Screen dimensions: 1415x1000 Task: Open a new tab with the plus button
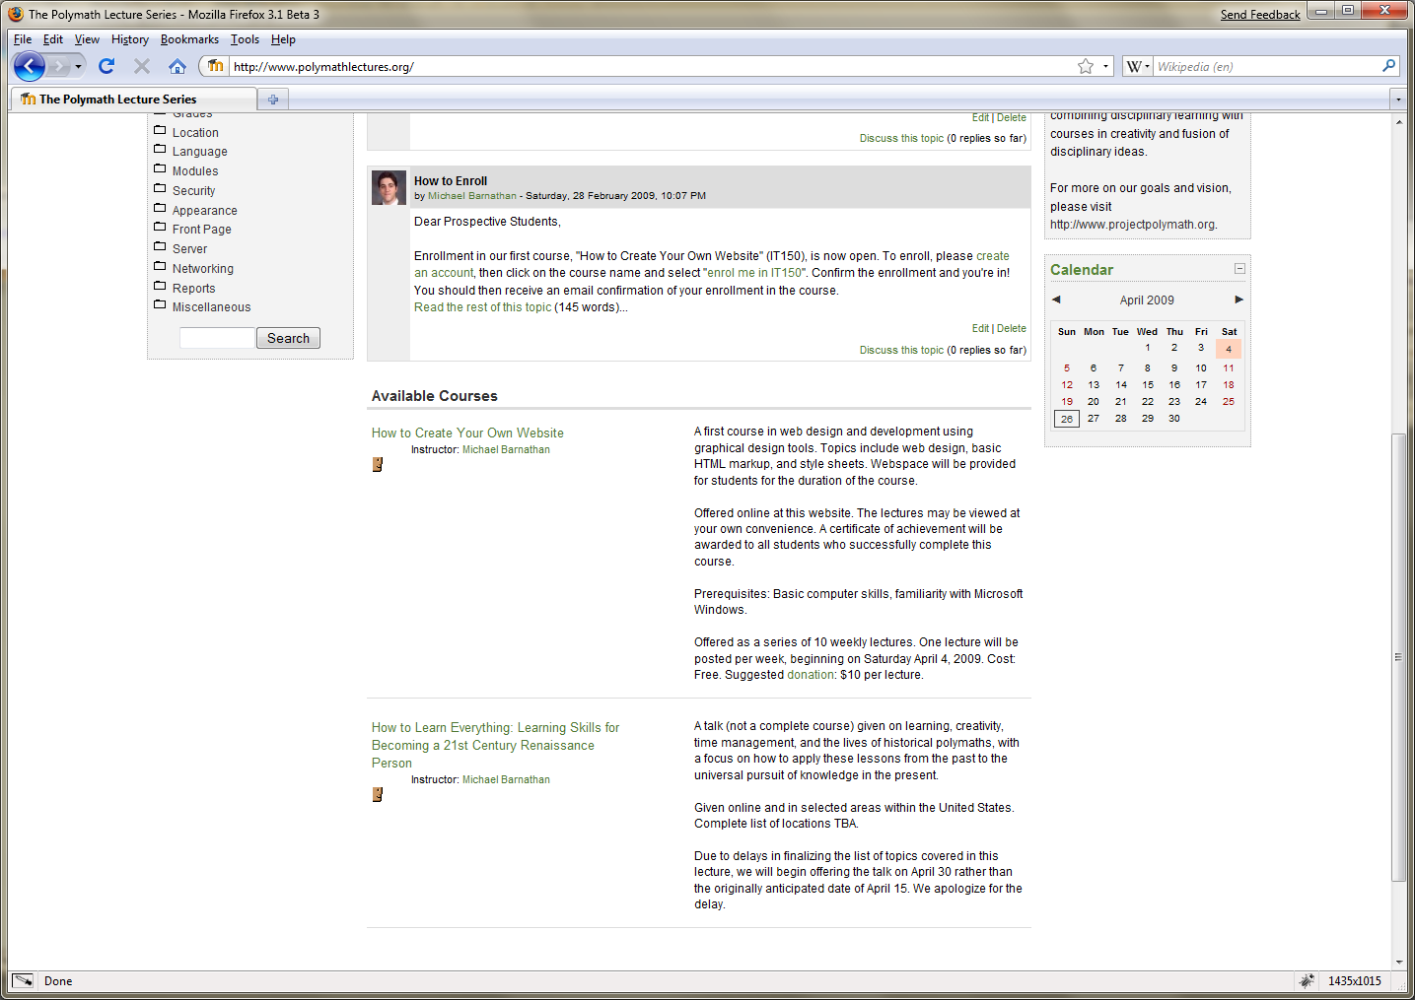[x=273, y=100]
